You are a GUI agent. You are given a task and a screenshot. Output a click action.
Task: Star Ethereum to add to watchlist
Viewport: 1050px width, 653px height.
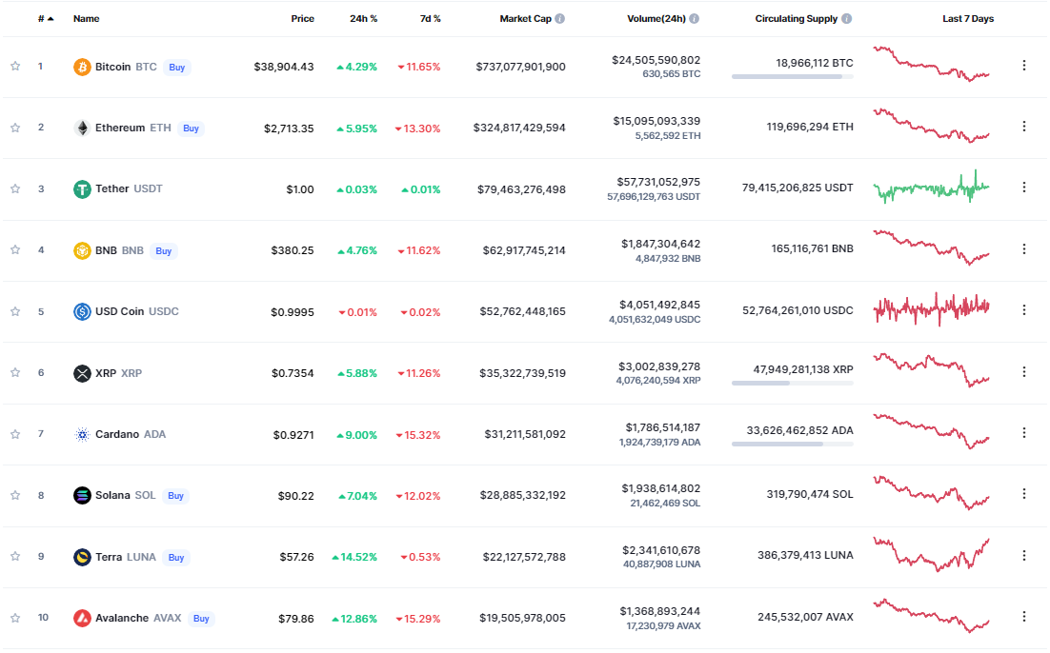coord(15,128)
